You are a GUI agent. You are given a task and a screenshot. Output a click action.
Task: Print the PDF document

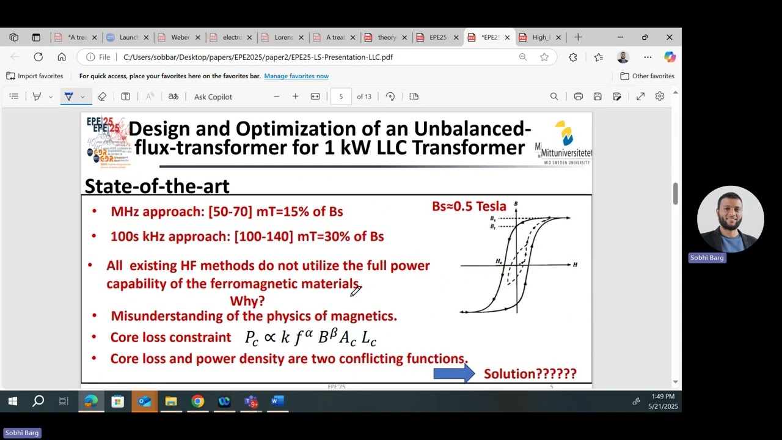(x=578, y=97)
